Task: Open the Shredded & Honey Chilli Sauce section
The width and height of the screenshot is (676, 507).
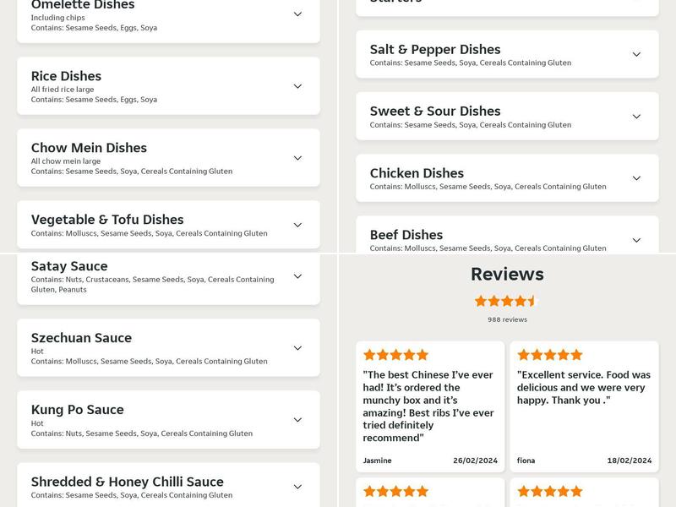Action: tap(297, 487)
